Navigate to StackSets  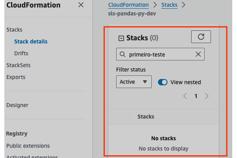click(18, 65)
